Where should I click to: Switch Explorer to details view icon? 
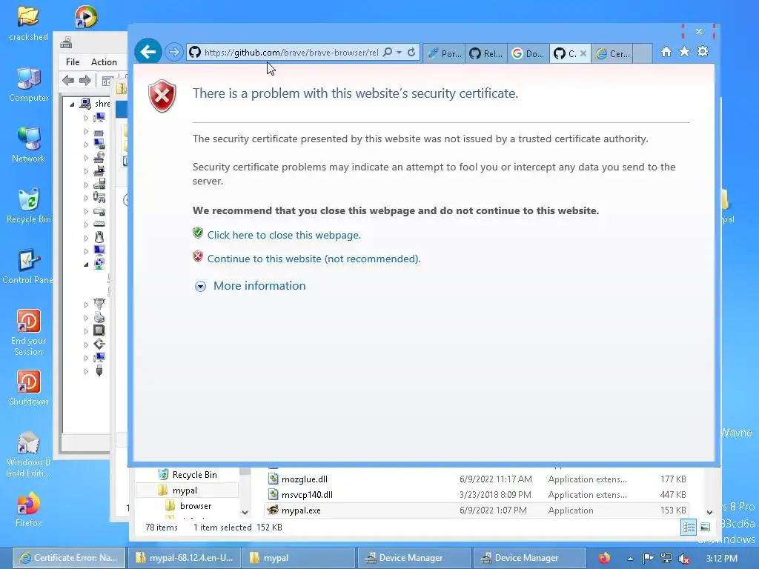[689, 528]
